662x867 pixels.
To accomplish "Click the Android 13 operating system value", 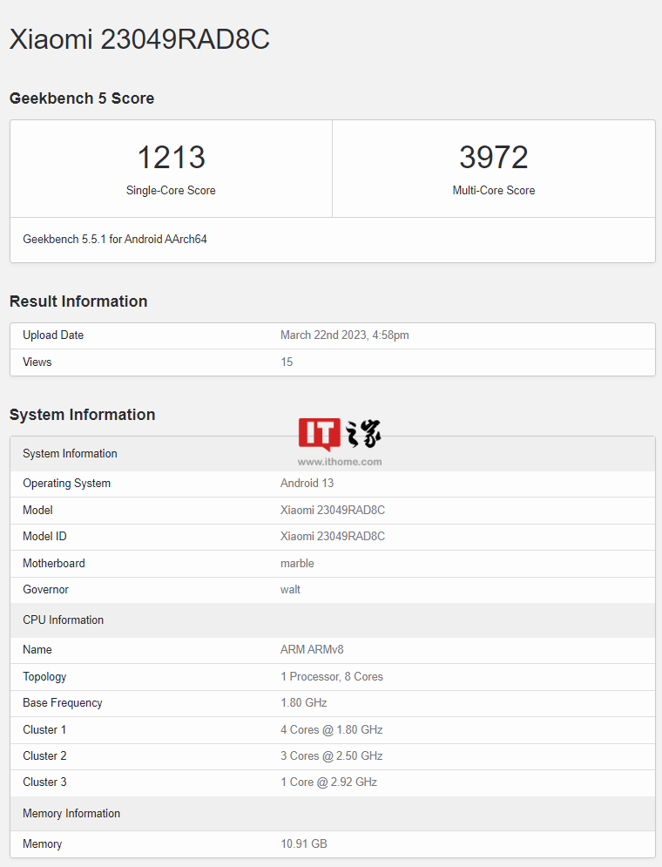I will [307, 484].
